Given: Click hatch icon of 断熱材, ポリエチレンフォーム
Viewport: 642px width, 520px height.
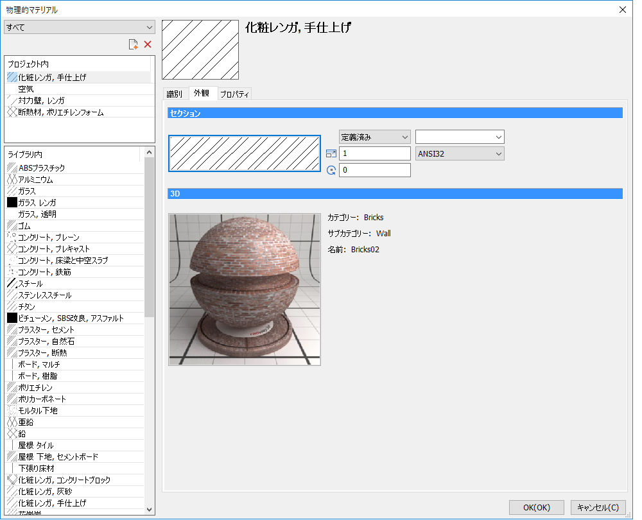Looking at the screenshot, I should tap(12, 112).
